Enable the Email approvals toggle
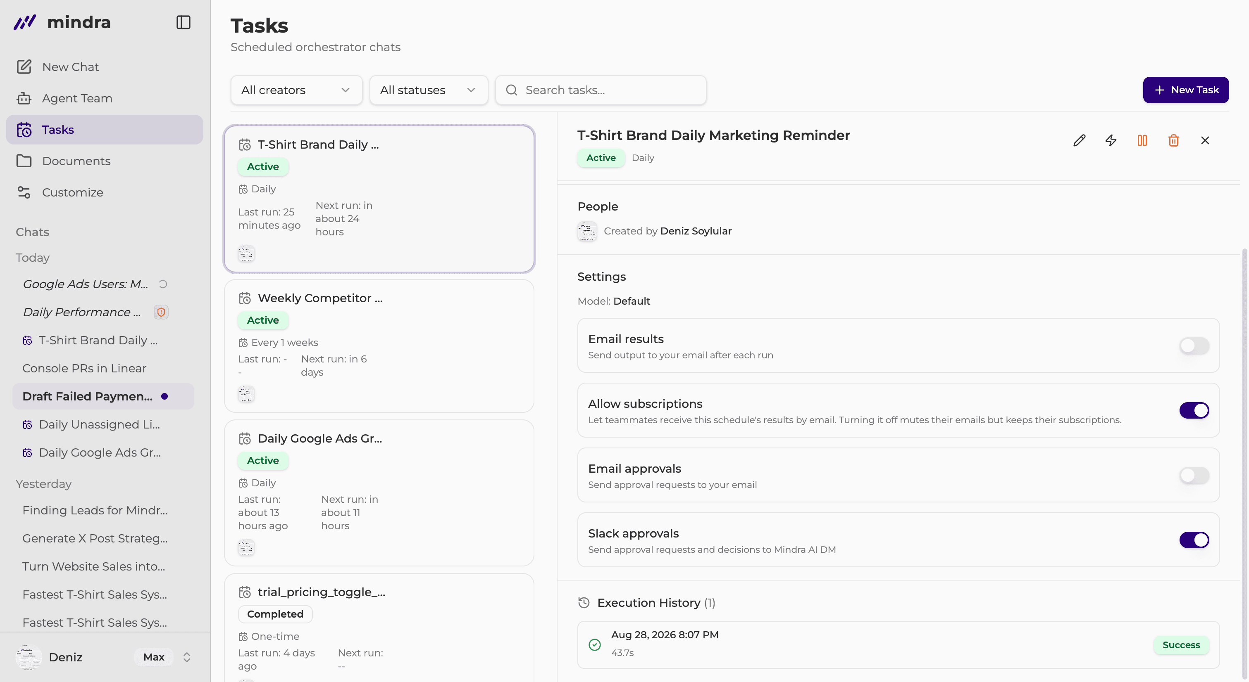Viewport: 1249px width, 682px height. [x=1194, y=475]
